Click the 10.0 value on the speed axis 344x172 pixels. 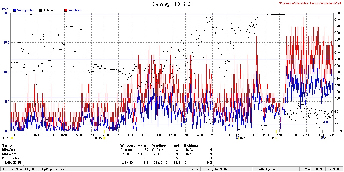coord(6,72)
